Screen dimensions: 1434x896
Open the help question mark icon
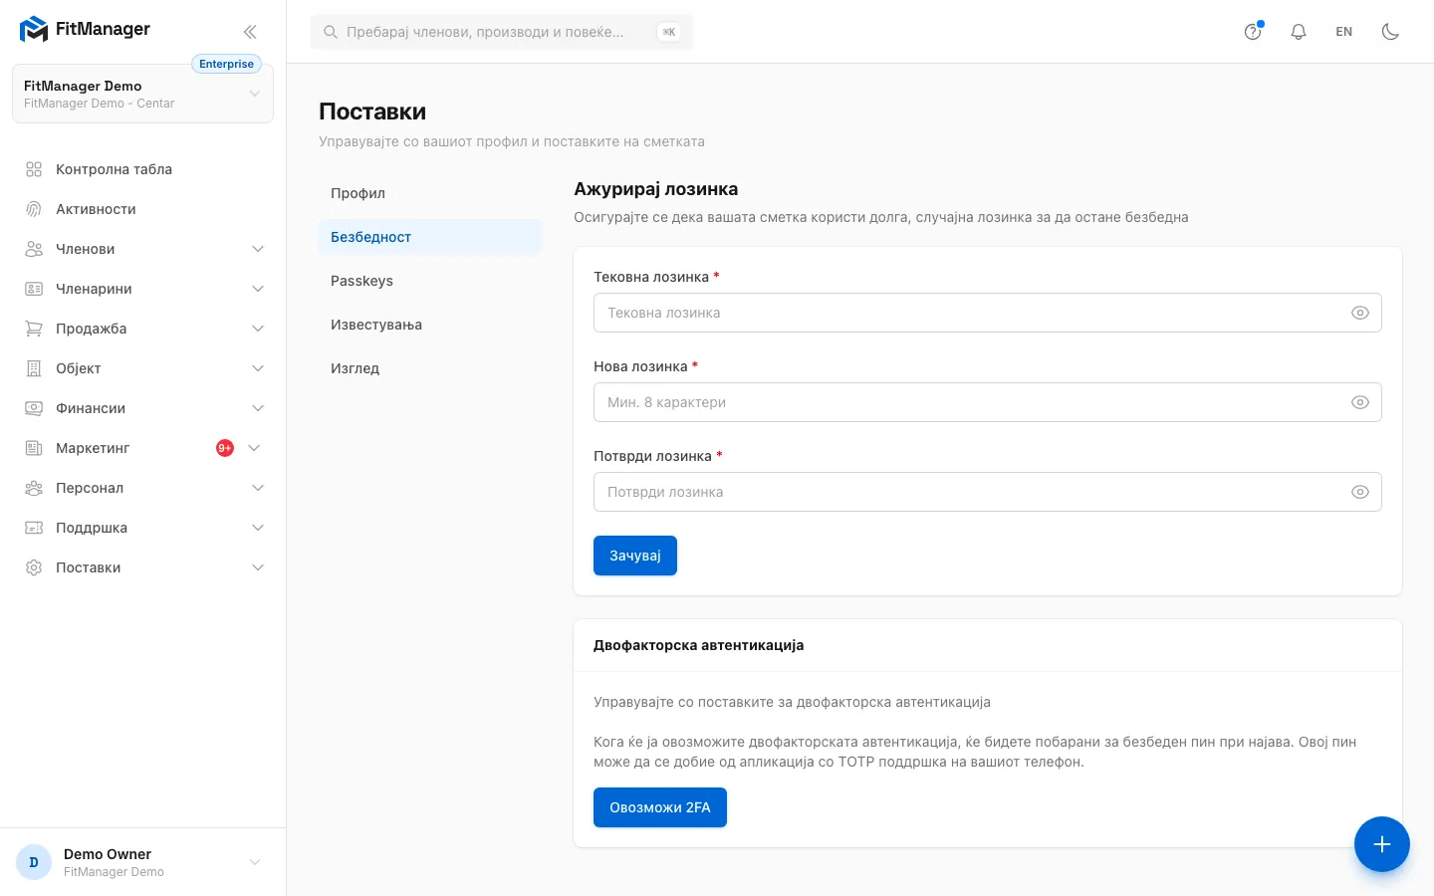click(1253, 32)
